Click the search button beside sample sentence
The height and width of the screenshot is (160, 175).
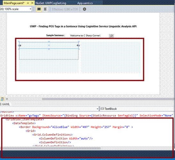coord(111,36)
